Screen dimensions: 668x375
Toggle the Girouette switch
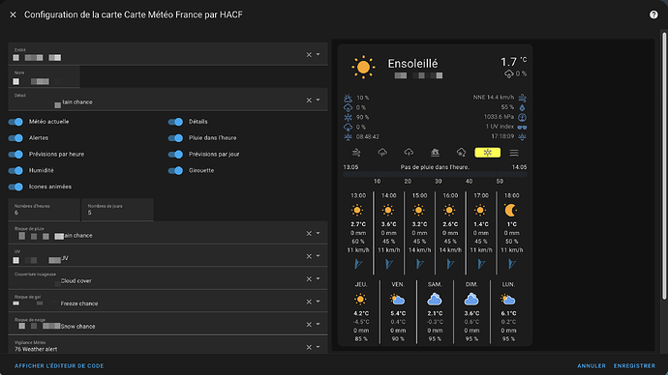[x=175, y=170]
